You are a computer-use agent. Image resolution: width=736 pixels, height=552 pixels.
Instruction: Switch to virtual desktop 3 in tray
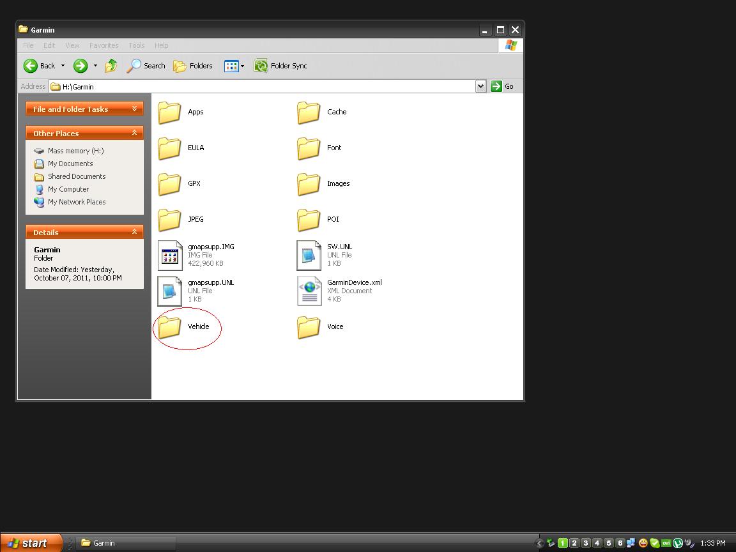click(x=585, y=543)
